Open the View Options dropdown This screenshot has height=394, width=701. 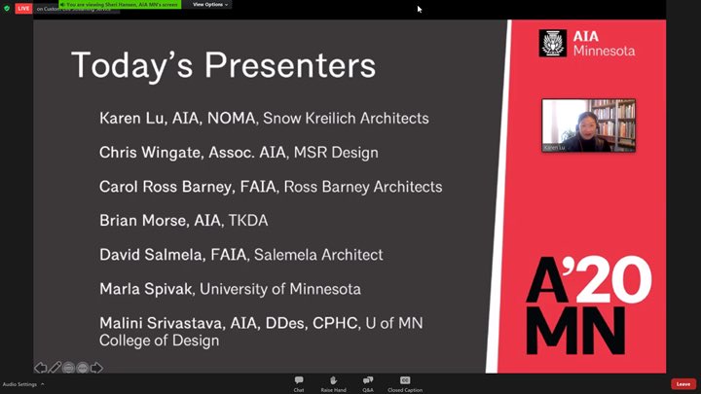[209, 5]
